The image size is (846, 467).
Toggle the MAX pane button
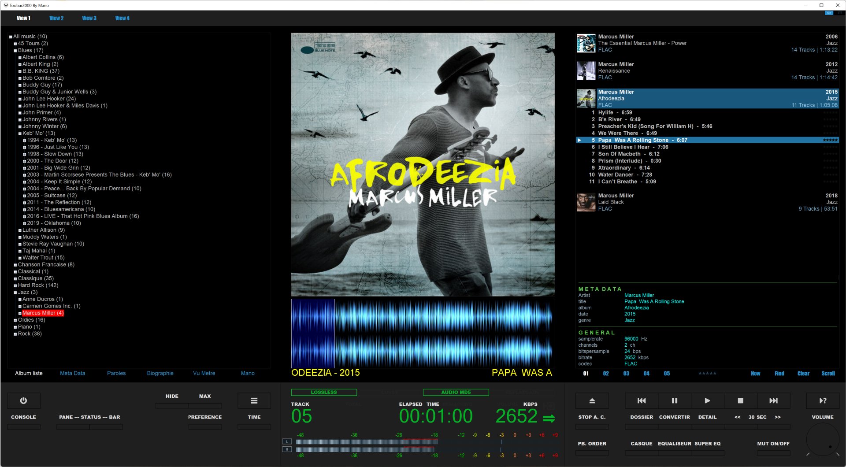pyautogui.click(x=205, y=405)
